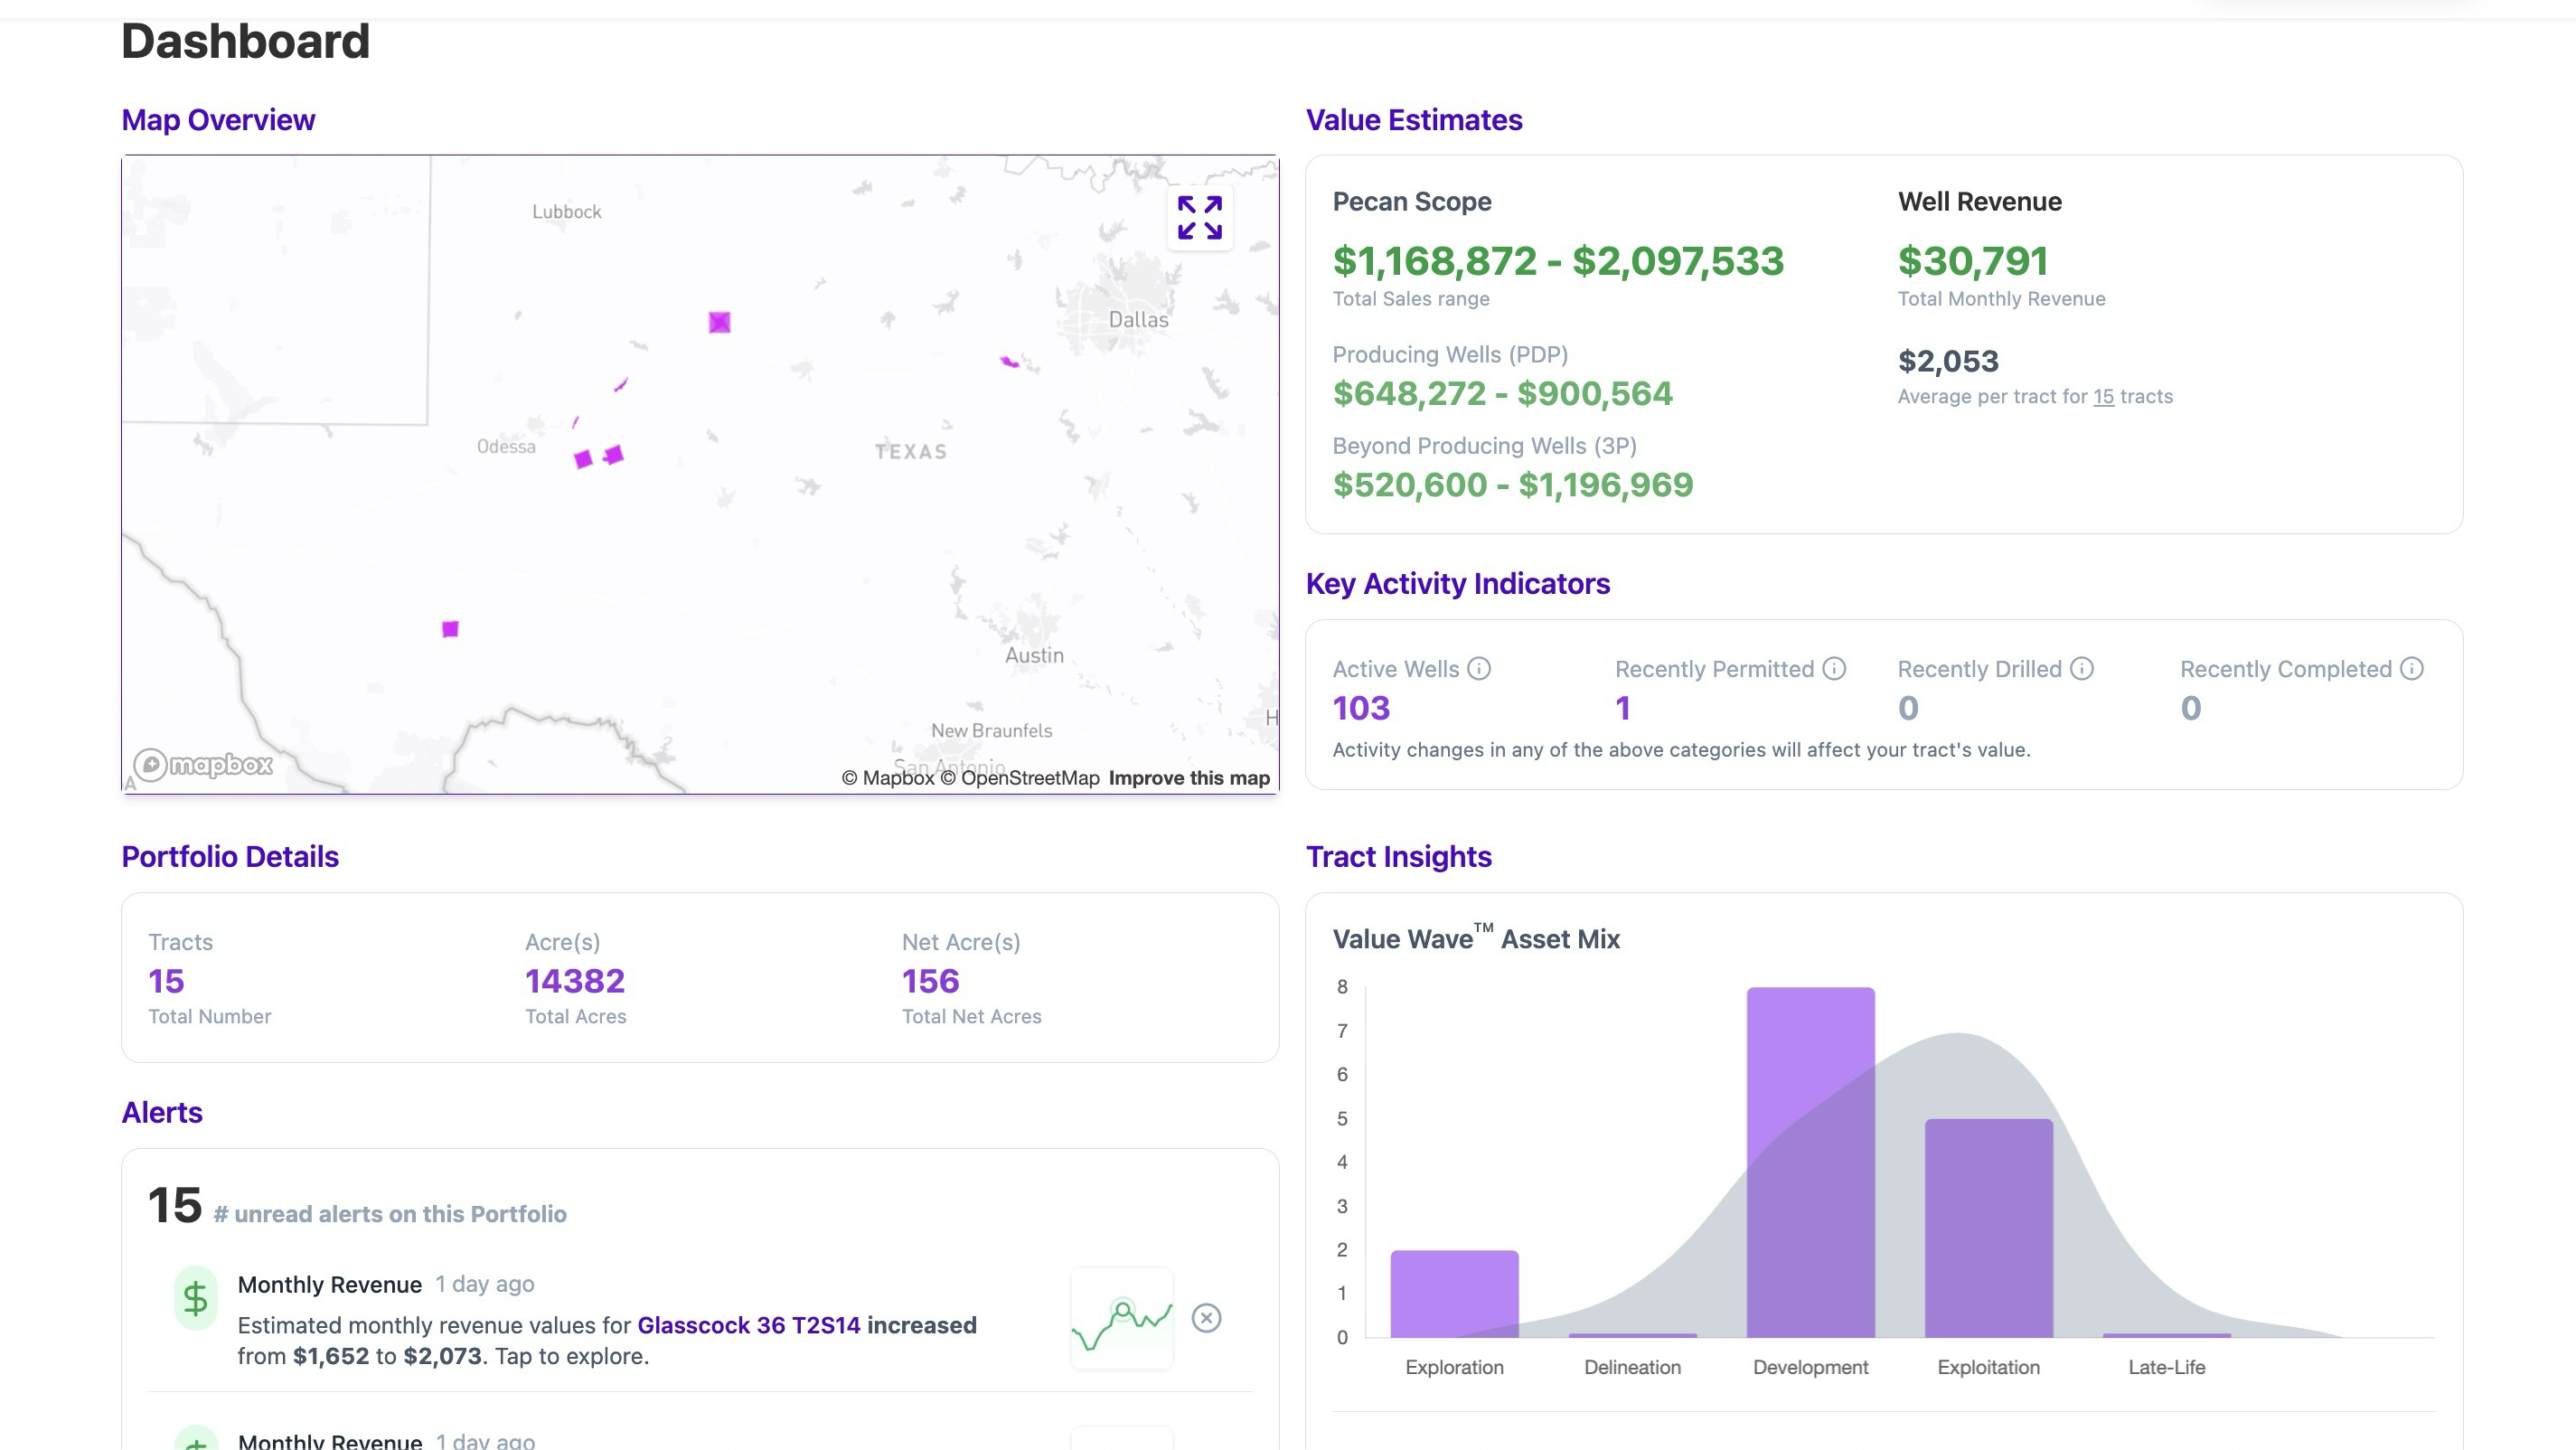Open the revenue trend sparkline thumbnail
The height and width of the screenshot is (1450, 2576).
coord(1121,1318)
